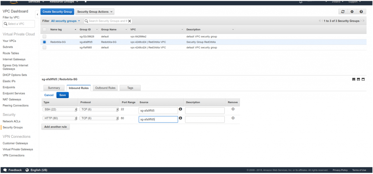Clear the security group search box
The width and height of the screenshot is (373, 174).
(x=130, y=21)
